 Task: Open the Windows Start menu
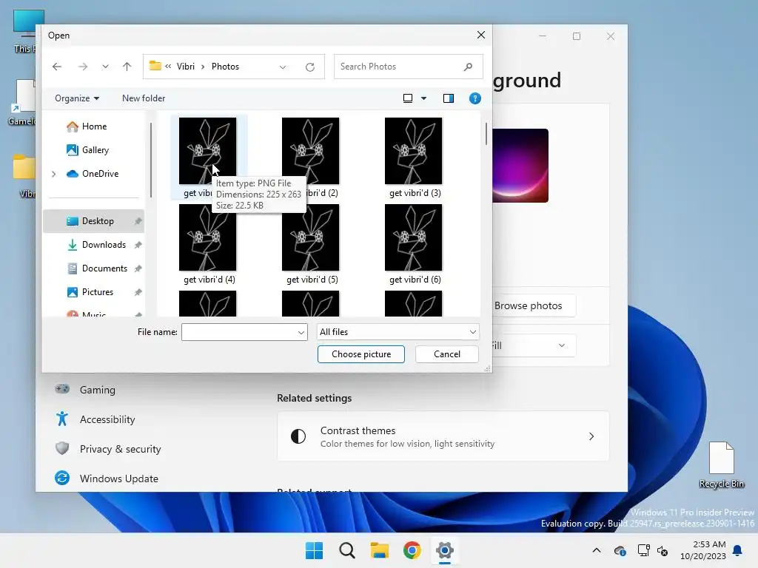coord(314,550)
